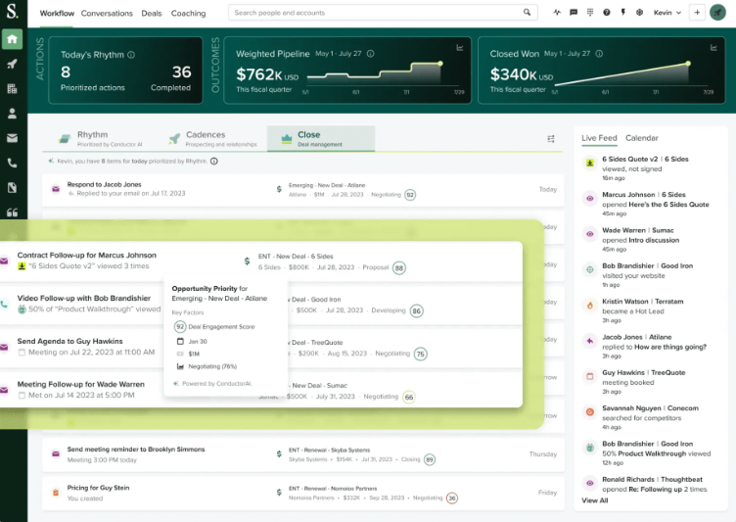Open Ronald Richards Thoughtbeat feed item
This screenshot has width=736, height=522.
point(650,484)
